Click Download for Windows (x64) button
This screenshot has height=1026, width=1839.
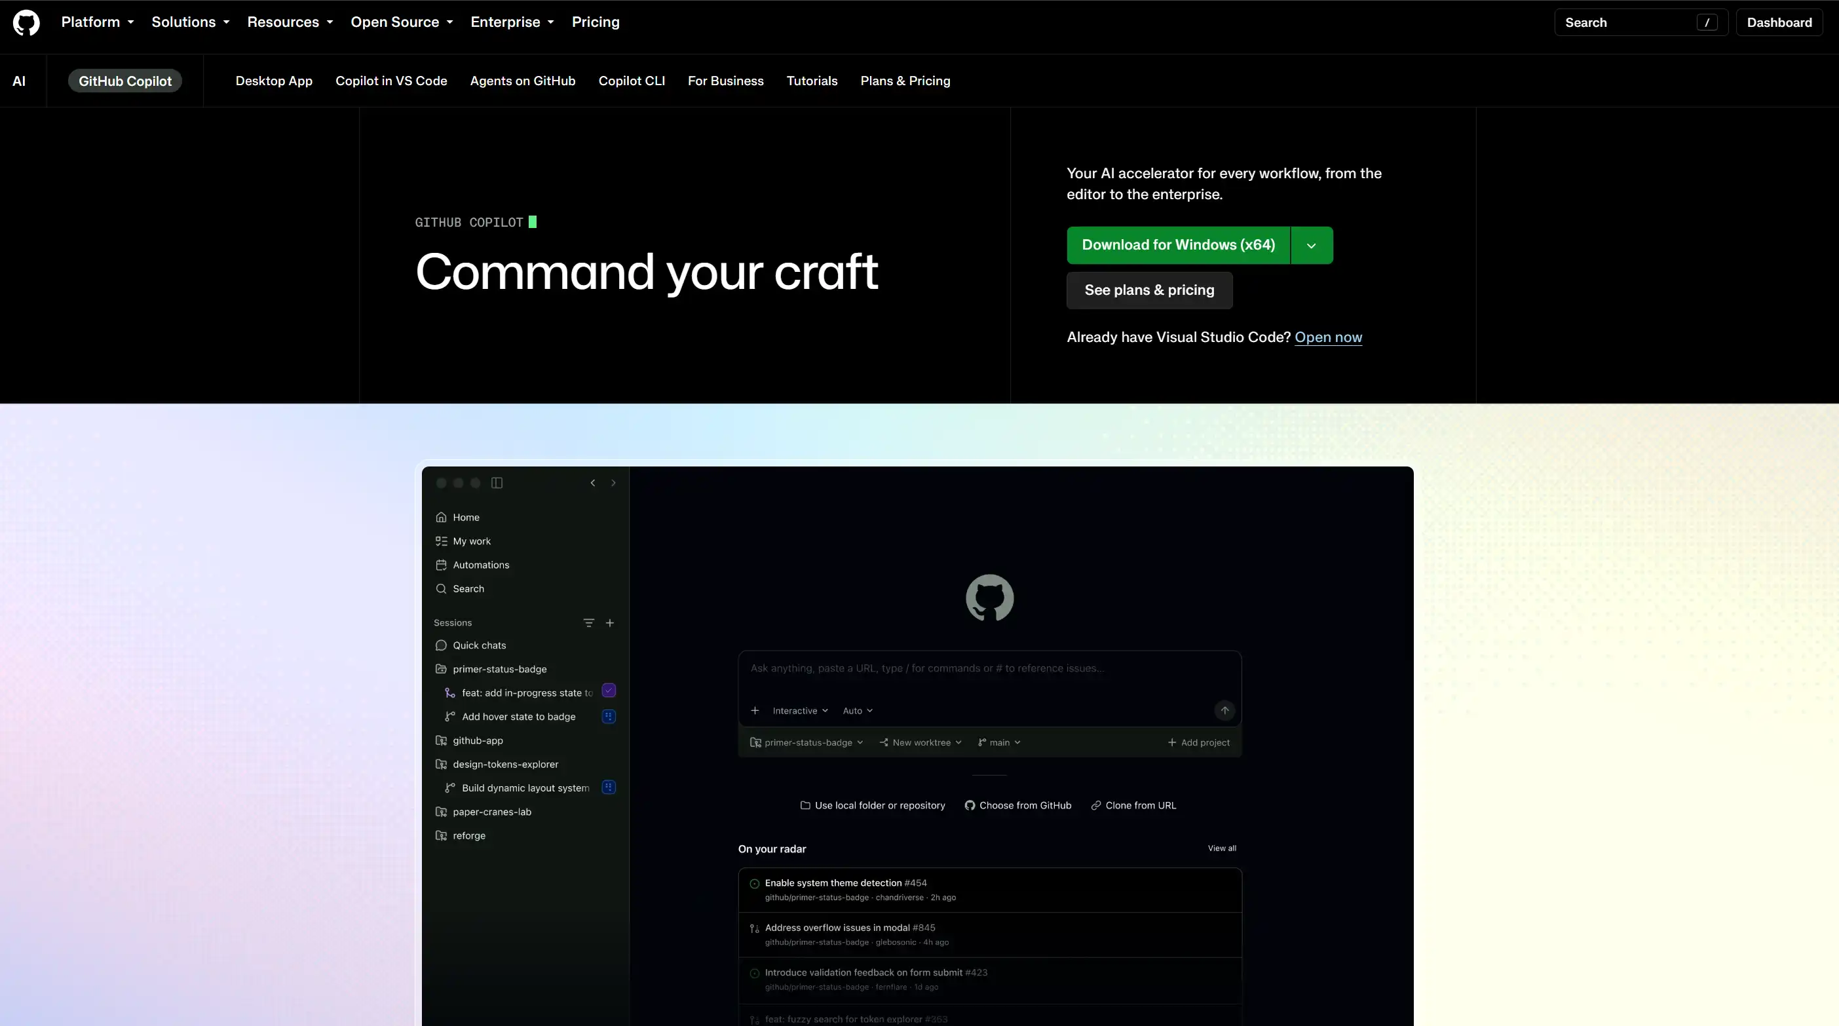point(1179,246)
